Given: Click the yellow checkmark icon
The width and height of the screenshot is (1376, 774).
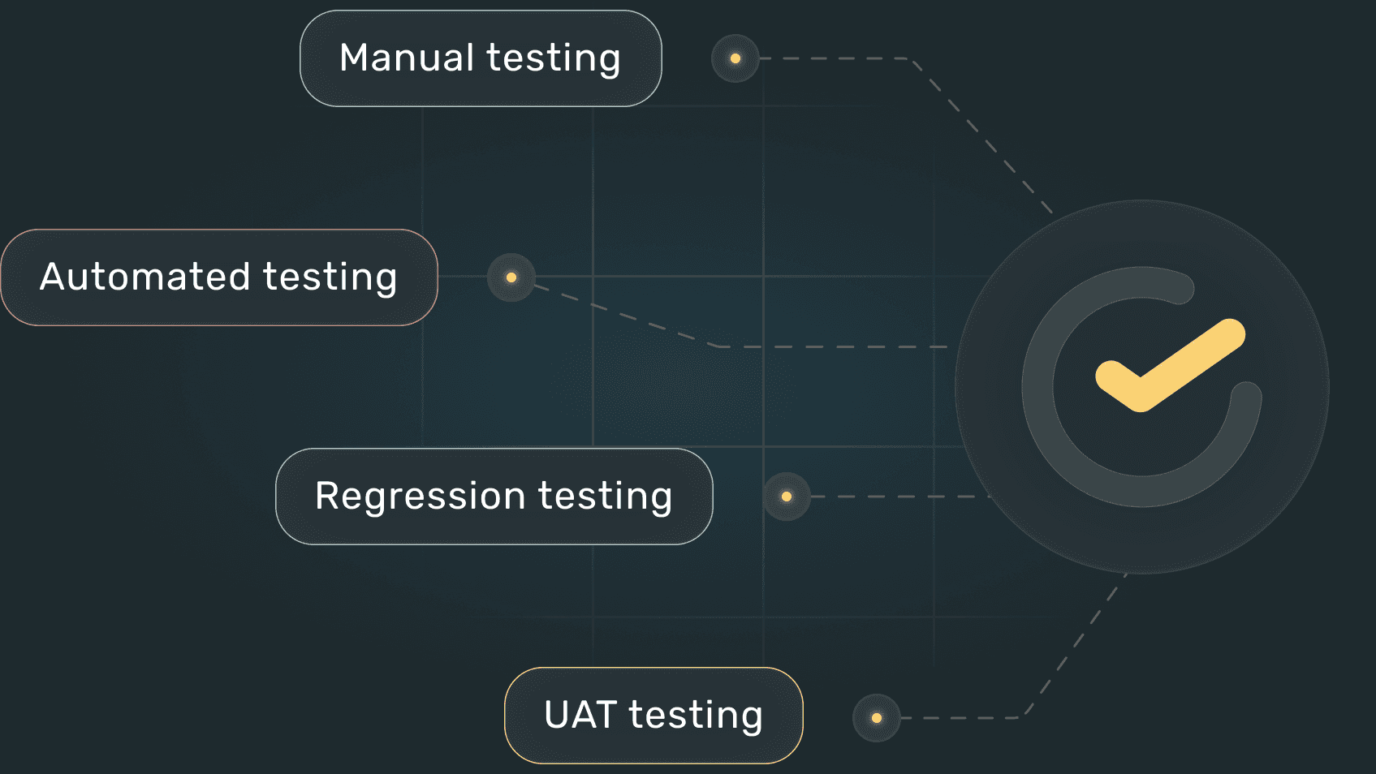Looking at the screenshot, I should click(1170, 365).
